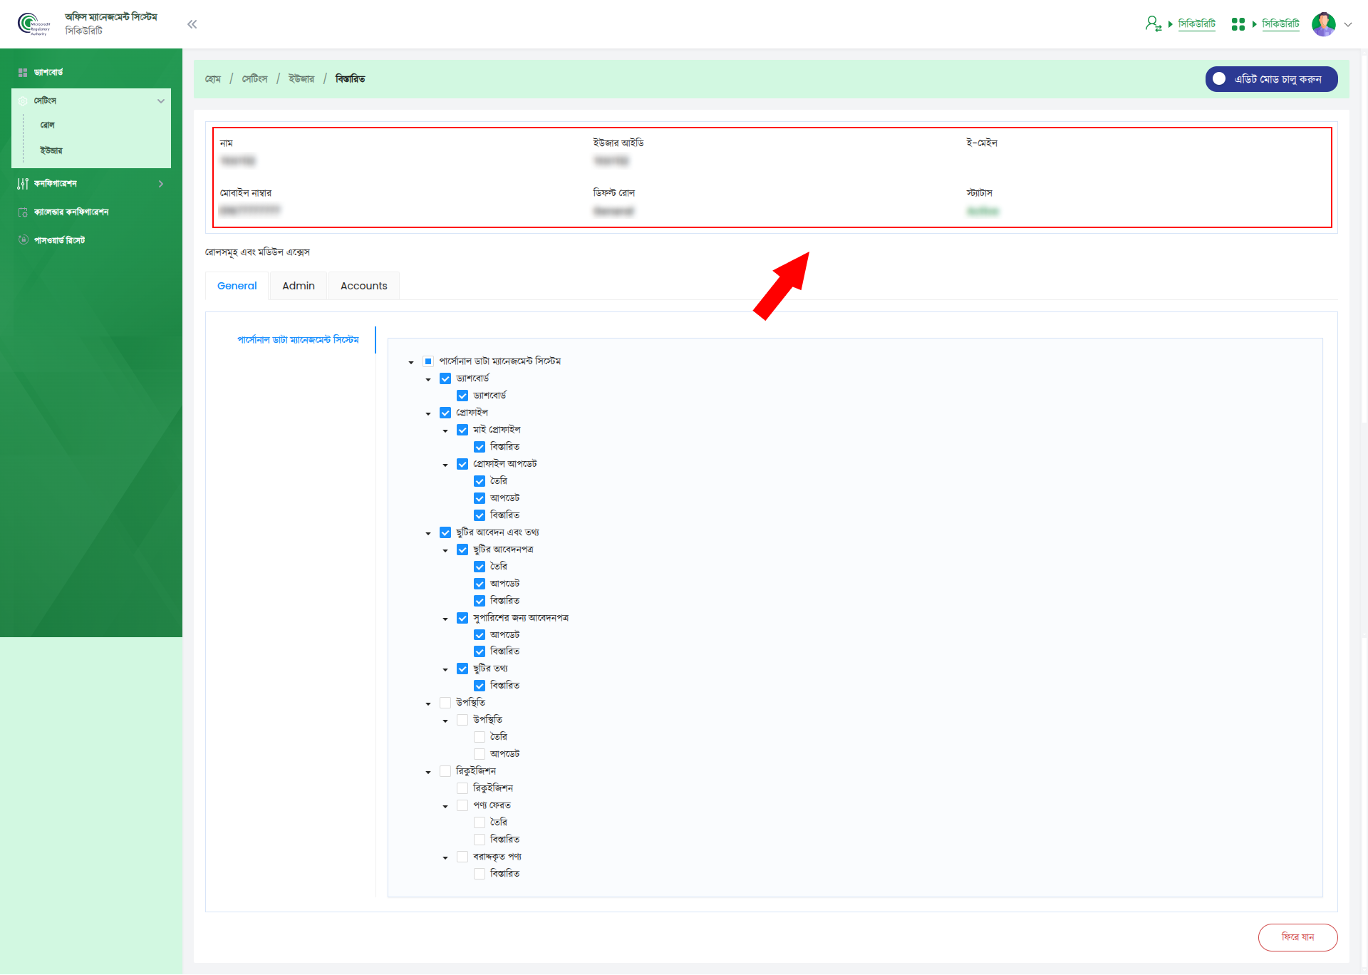Open ড্যাশবোর্ড in the sidebar
This screenshot has height=975, width=1368.
pos(48,73)
